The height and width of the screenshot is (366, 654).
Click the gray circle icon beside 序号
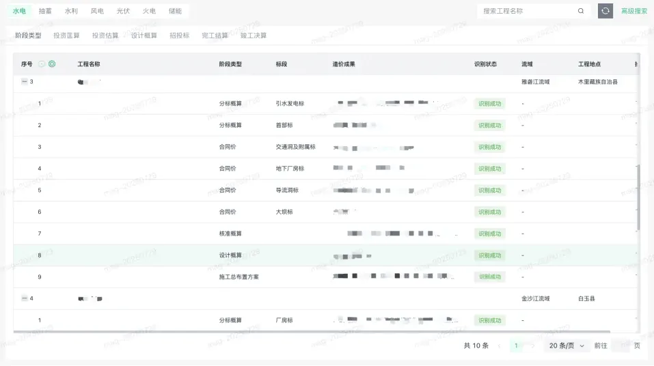pos(42,64)
